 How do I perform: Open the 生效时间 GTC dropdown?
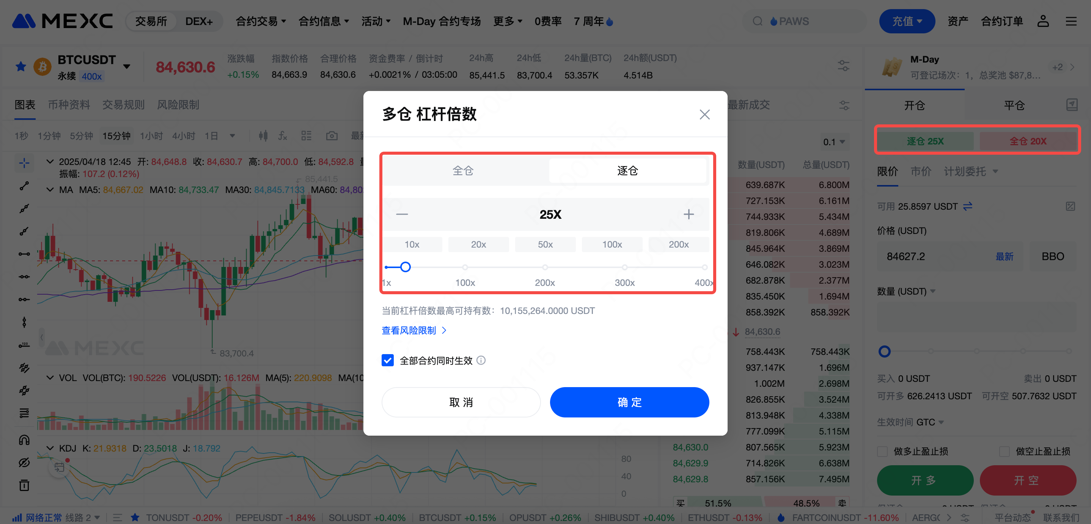(910, 422)
